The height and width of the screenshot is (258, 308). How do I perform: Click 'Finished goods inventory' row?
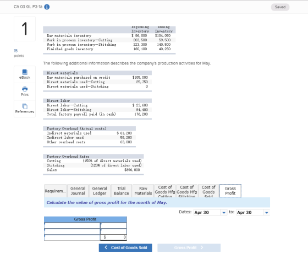click(109, 49)
